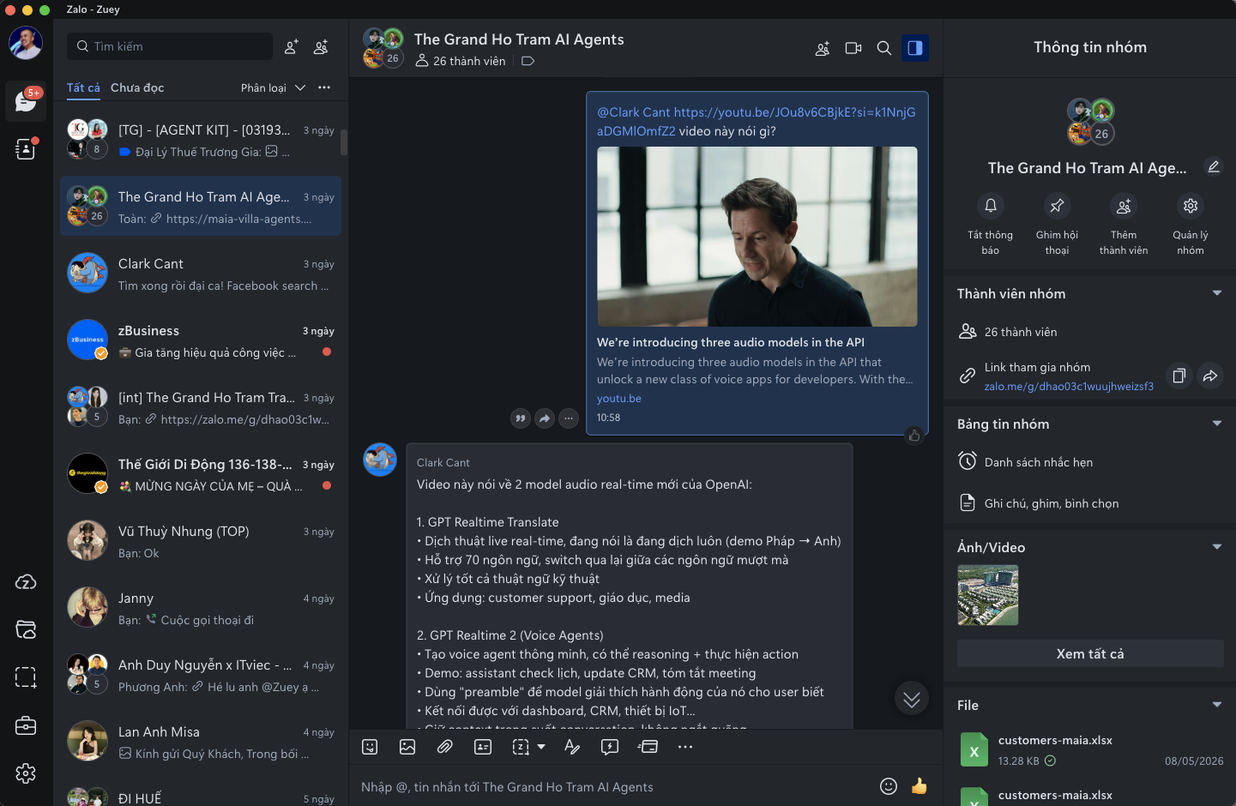Image resolution: width=1236 pixels, height=806 pixels.
Task: Copy the group join link
Action: pos(1179,376)
